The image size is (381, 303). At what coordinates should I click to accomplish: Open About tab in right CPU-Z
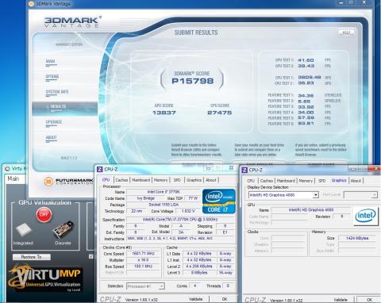click(x=356, y=181)
